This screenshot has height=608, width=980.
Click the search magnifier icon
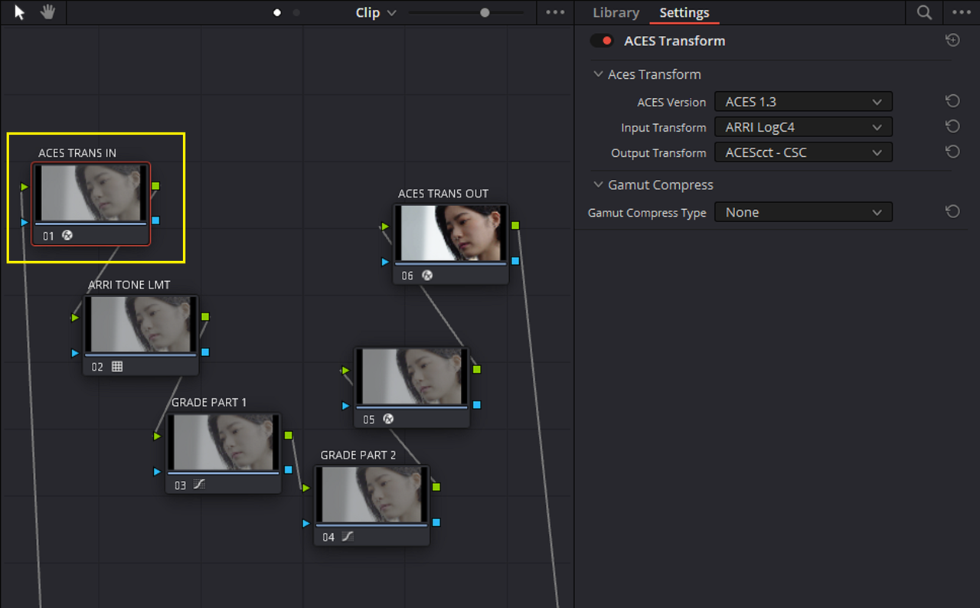pyautogui.click(x=924, y=13)
